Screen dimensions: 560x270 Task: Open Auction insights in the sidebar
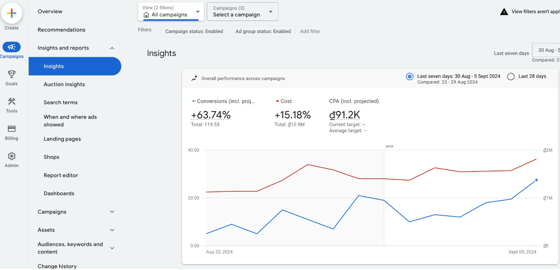(64, 84)
